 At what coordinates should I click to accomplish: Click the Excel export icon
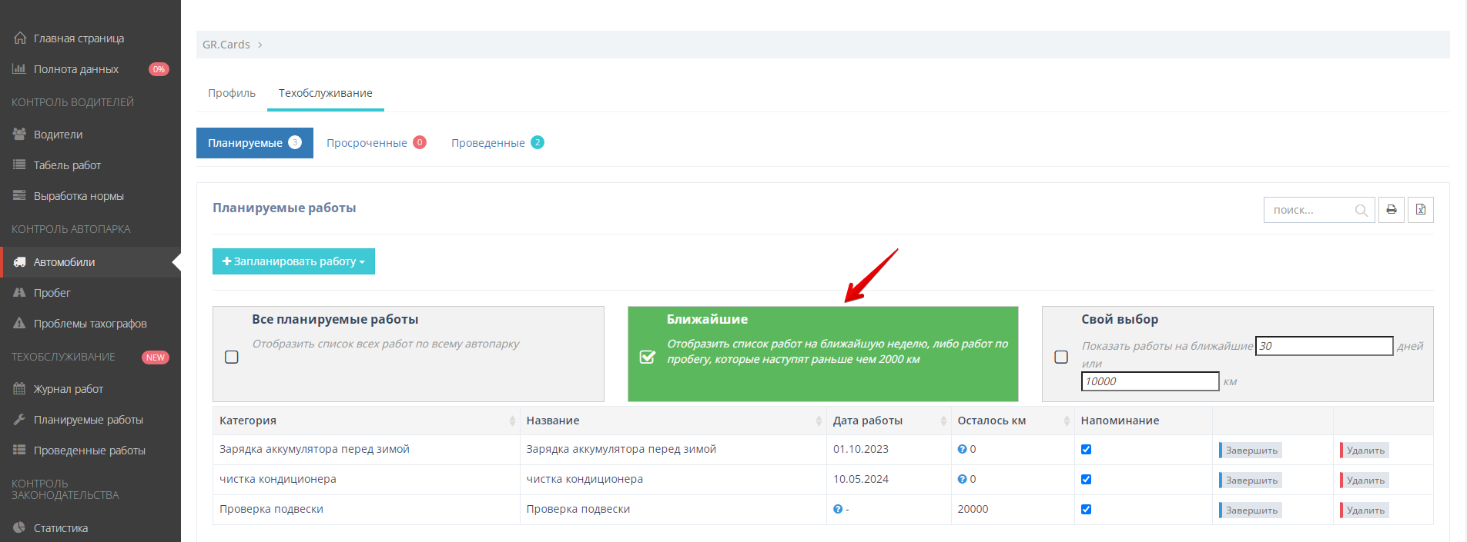point(1420,210)
